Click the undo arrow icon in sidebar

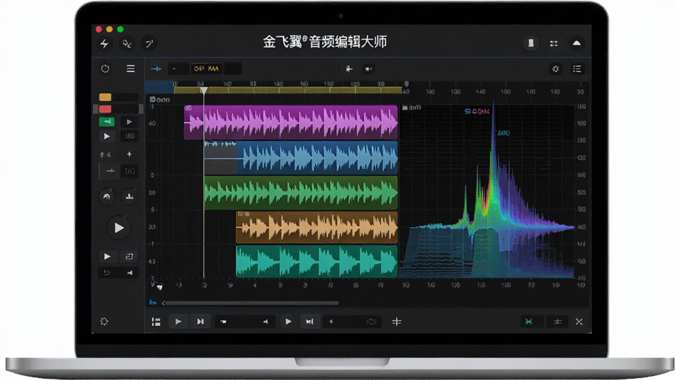[x=107, y=272]
